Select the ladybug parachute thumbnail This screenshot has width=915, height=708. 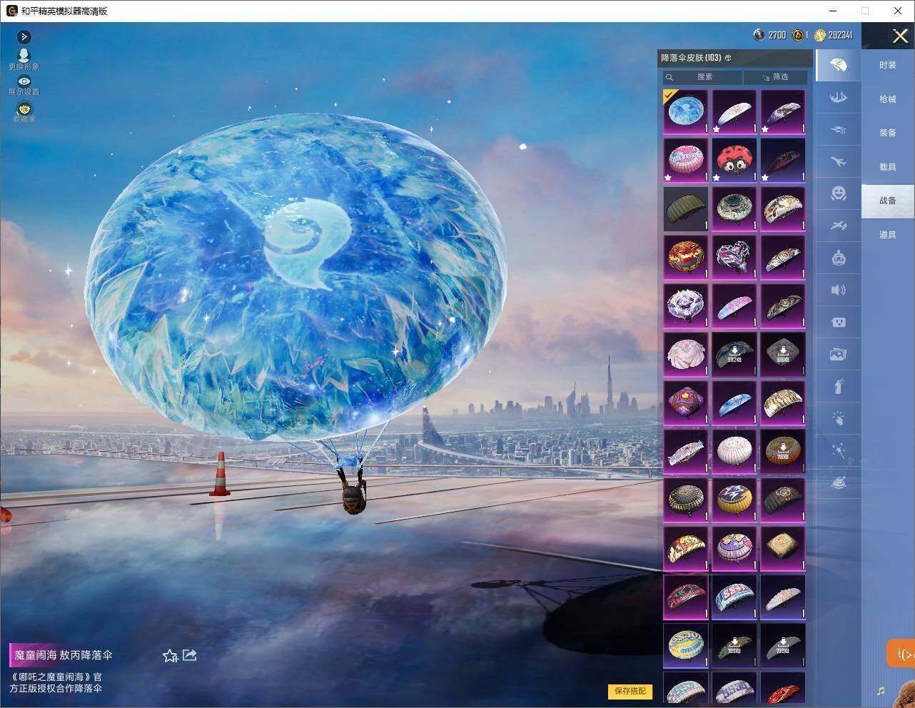(734, 161)
